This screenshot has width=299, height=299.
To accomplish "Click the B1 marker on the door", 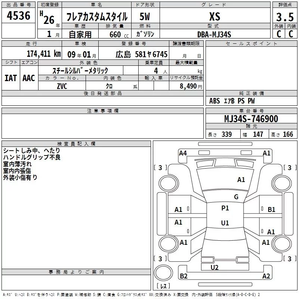I will 271,210.
